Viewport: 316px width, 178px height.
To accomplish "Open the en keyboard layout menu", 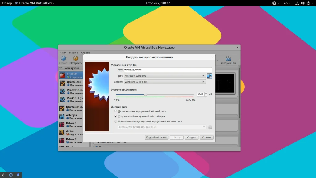I will (287, 3).
